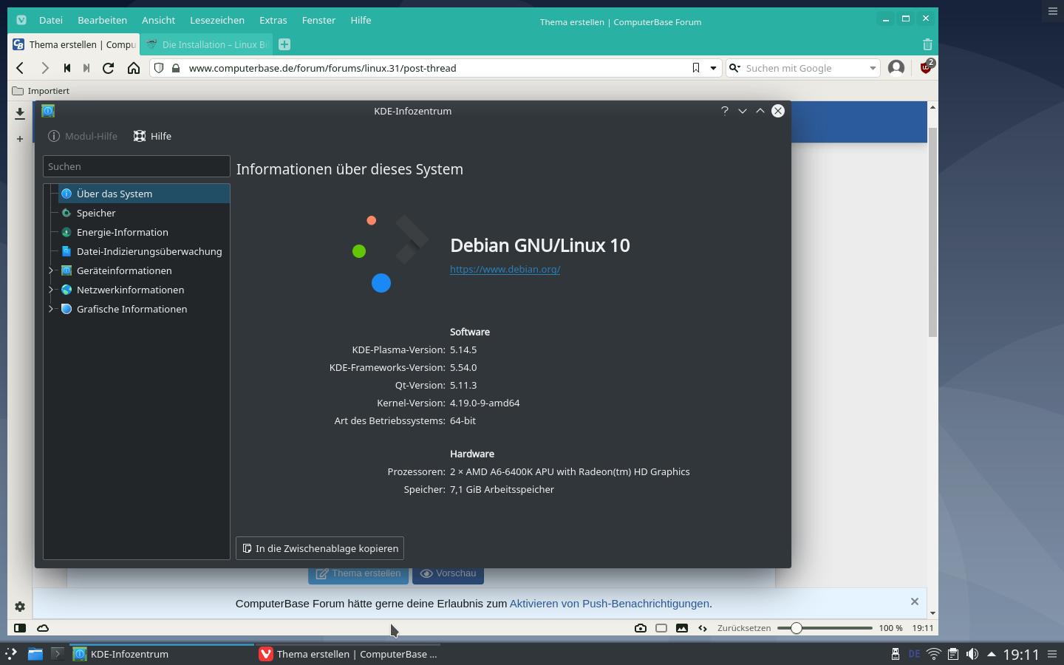Open the KDE application launcher
The image size is (1064, 665).
[11, 654]
